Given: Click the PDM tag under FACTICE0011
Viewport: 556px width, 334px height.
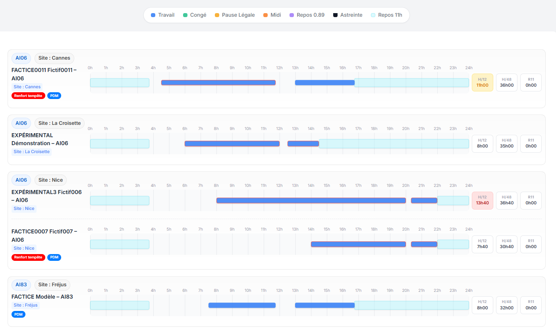Looking at the screenshot, I should point(54,96).
